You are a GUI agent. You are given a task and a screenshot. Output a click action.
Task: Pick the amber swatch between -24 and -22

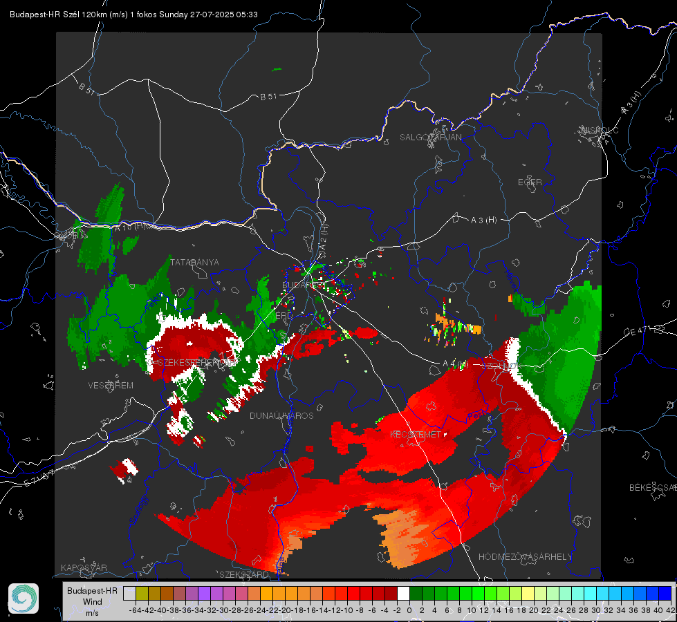[266, 593]
